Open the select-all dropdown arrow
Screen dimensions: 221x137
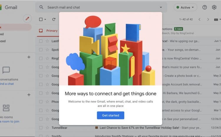[x=45, y=19]
